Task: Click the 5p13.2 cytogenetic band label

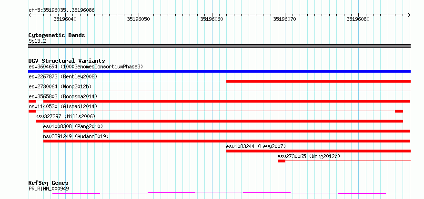Action: [x=38, y=41]
